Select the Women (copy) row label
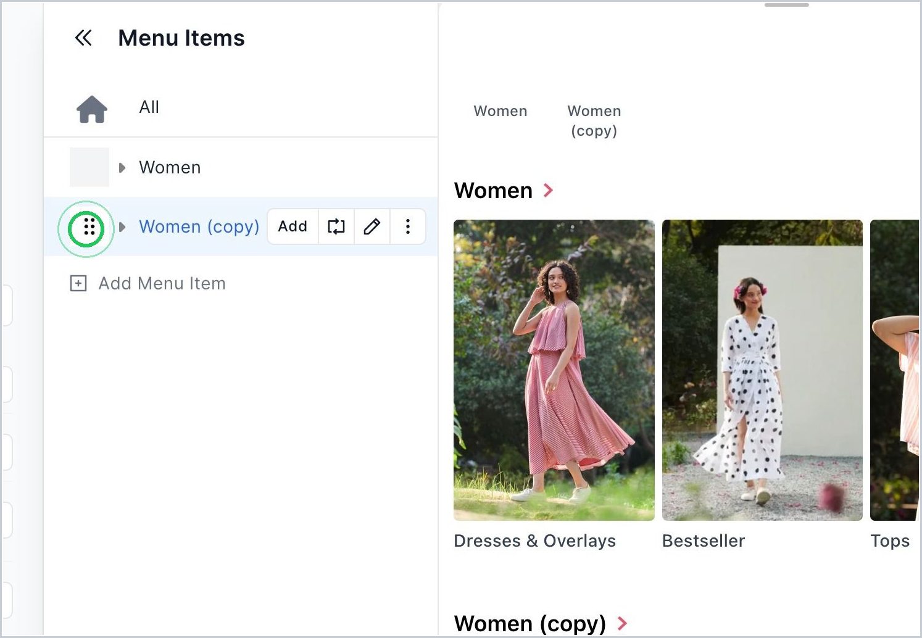The image size is (922, 638). tap(199, 227)
